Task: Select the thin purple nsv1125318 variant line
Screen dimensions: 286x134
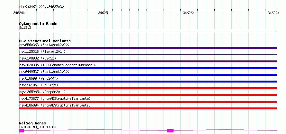Action: coord(148,54)
